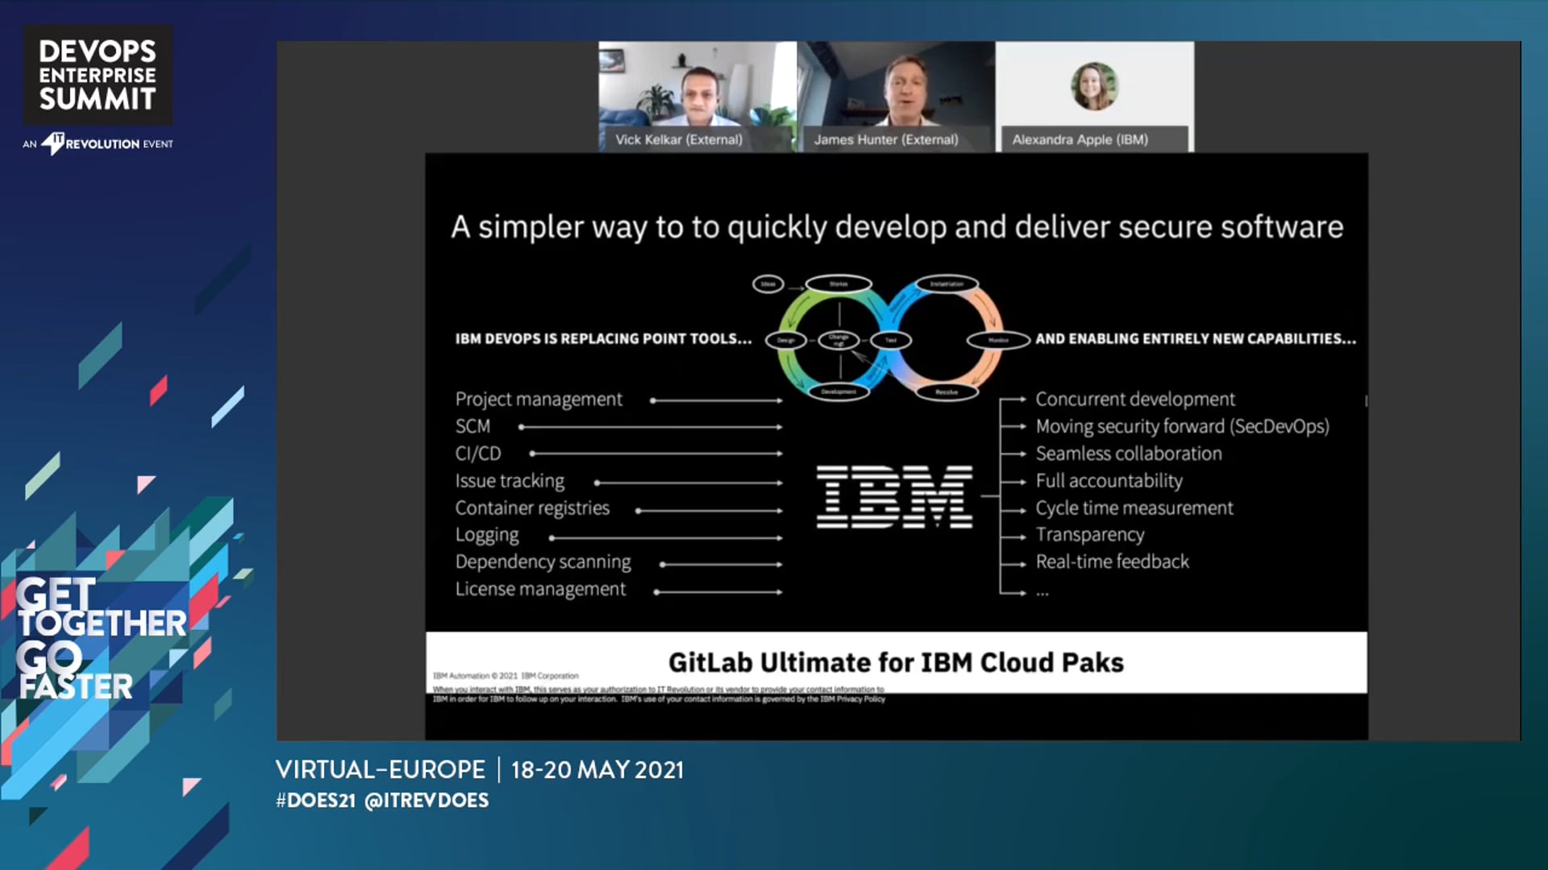The width and height of the screenshot is (1548, 870).
Task: Click the 'Project management' list item
Action: pyautogui.click(x=539, y=400)
